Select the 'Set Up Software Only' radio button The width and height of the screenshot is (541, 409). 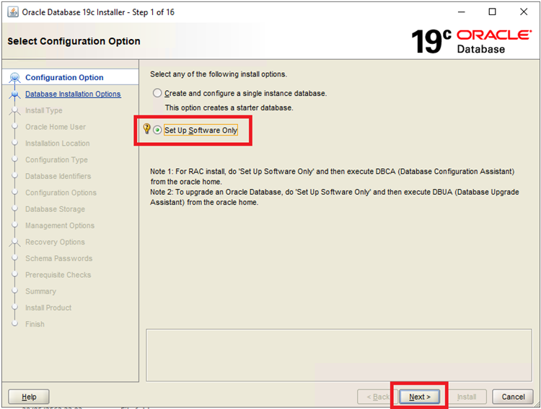tap(157, 130)
